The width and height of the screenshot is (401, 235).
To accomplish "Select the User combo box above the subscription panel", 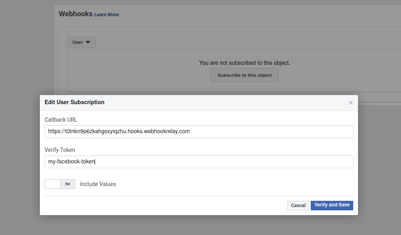I will (x=81, y=42).
